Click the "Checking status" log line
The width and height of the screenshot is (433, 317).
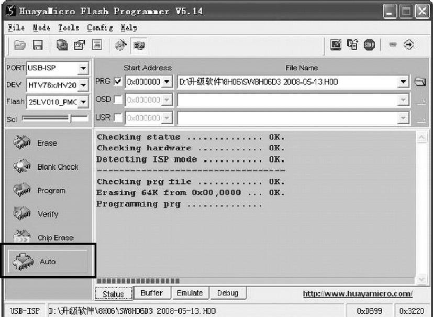point(191,137)
